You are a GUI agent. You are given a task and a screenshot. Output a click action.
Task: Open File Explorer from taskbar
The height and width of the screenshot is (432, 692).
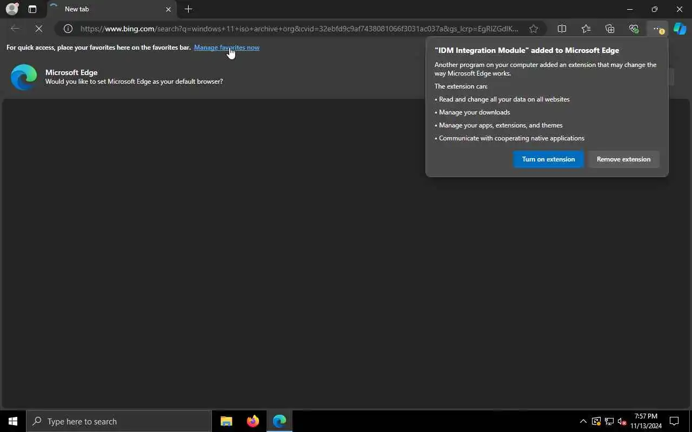coord(226,421)
